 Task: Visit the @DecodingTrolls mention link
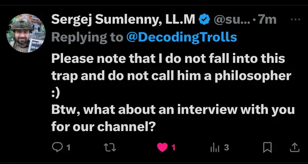click(182, 37)
